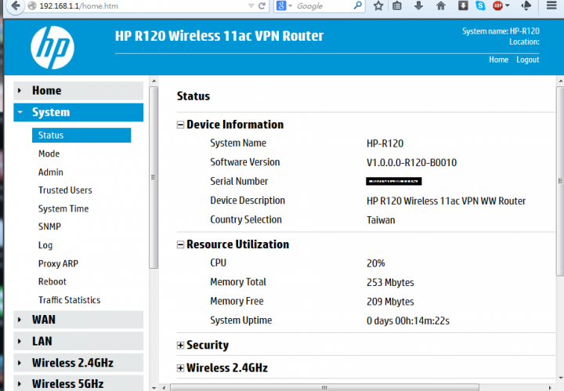Open the Mode menu item

pos(49,154)
